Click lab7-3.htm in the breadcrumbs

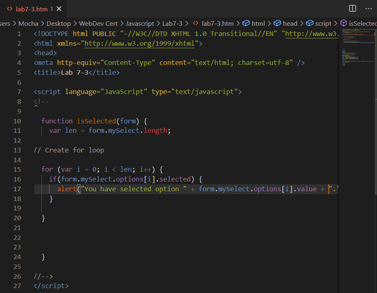coord(218,24)
